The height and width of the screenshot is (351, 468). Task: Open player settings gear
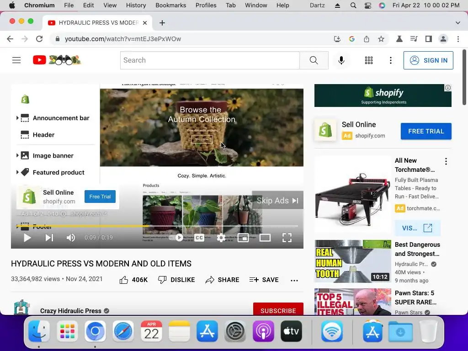[x=221, y=238]
